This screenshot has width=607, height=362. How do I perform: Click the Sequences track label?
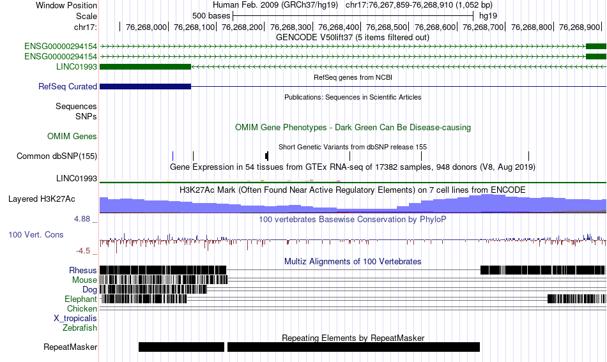(76, 107)
